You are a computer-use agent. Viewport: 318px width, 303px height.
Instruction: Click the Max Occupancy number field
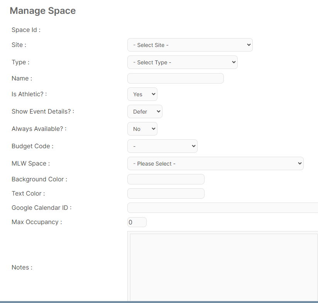(x=137, y=222)
